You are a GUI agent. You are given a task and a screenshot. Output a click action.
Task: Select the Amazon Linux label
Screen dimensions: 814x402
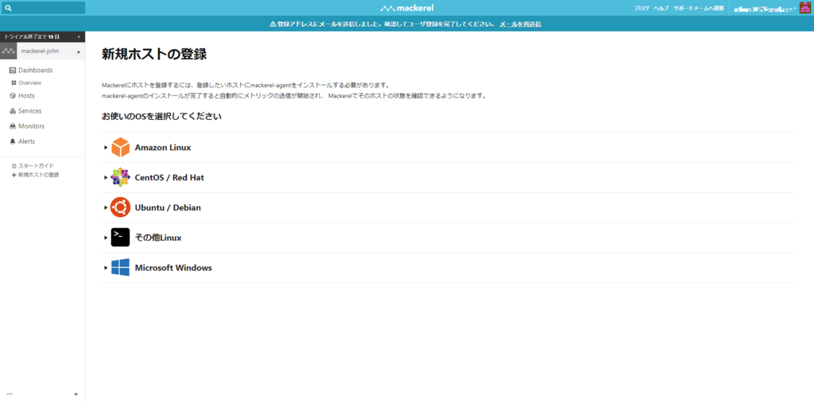coord(163,147)
